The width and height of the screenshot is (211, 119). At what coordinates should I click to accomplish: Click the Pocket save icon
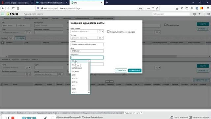tap(153, 8)
